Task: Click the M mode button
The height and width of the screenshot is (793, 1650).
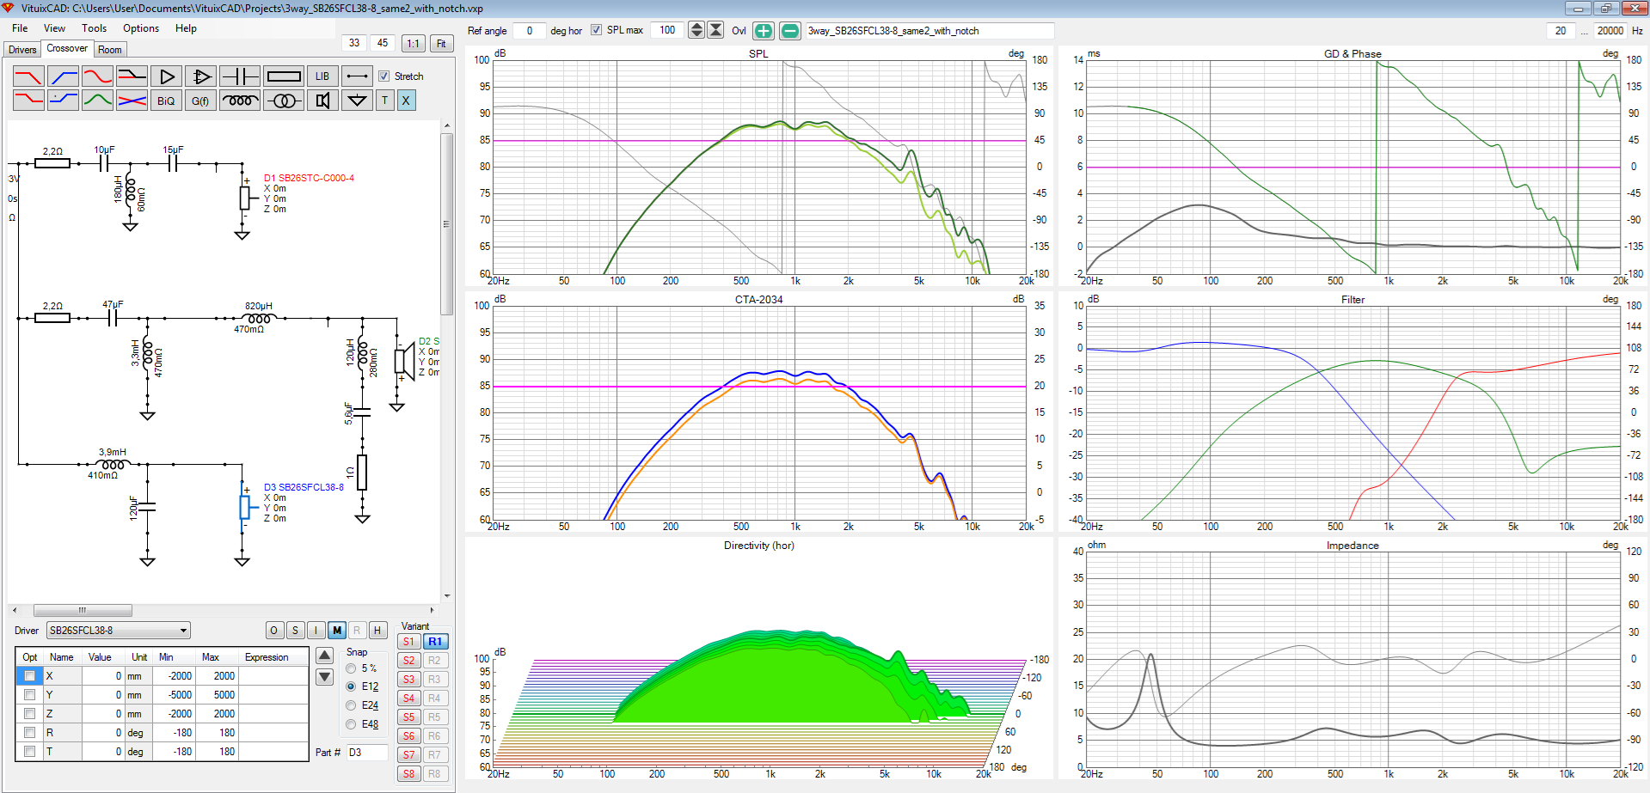Action: coord(337,631)
